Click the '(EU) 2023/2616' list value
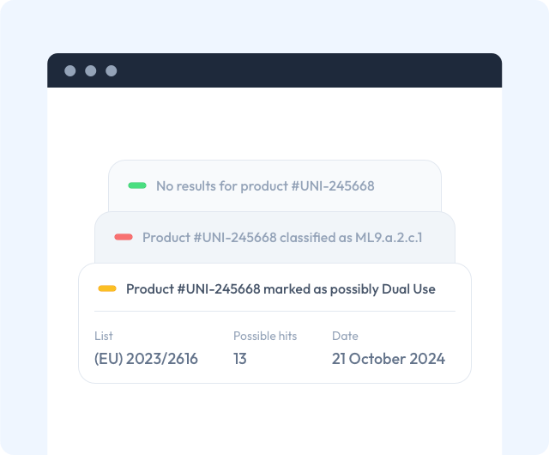 pyautogui.click(x=146, y=359)
